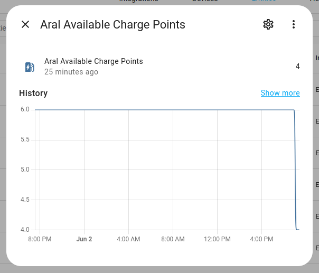Click the 'History' heading

(33, 93)
